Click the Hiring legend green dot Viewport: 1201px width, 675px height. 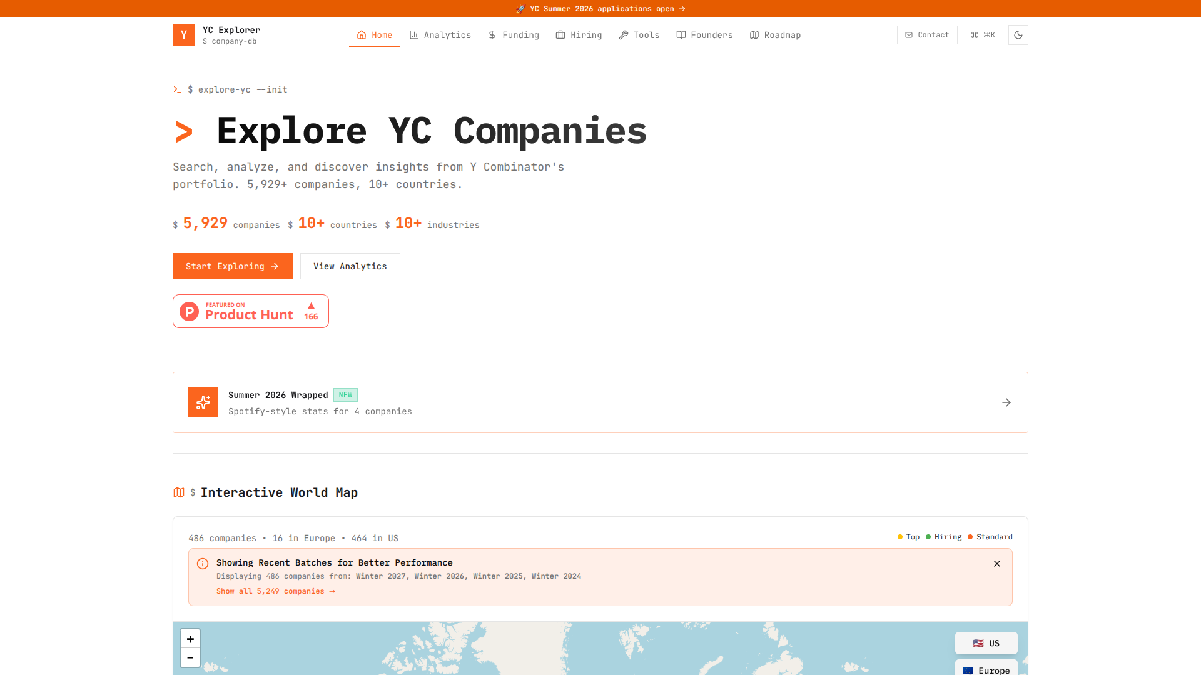click(x=928, y=537)
